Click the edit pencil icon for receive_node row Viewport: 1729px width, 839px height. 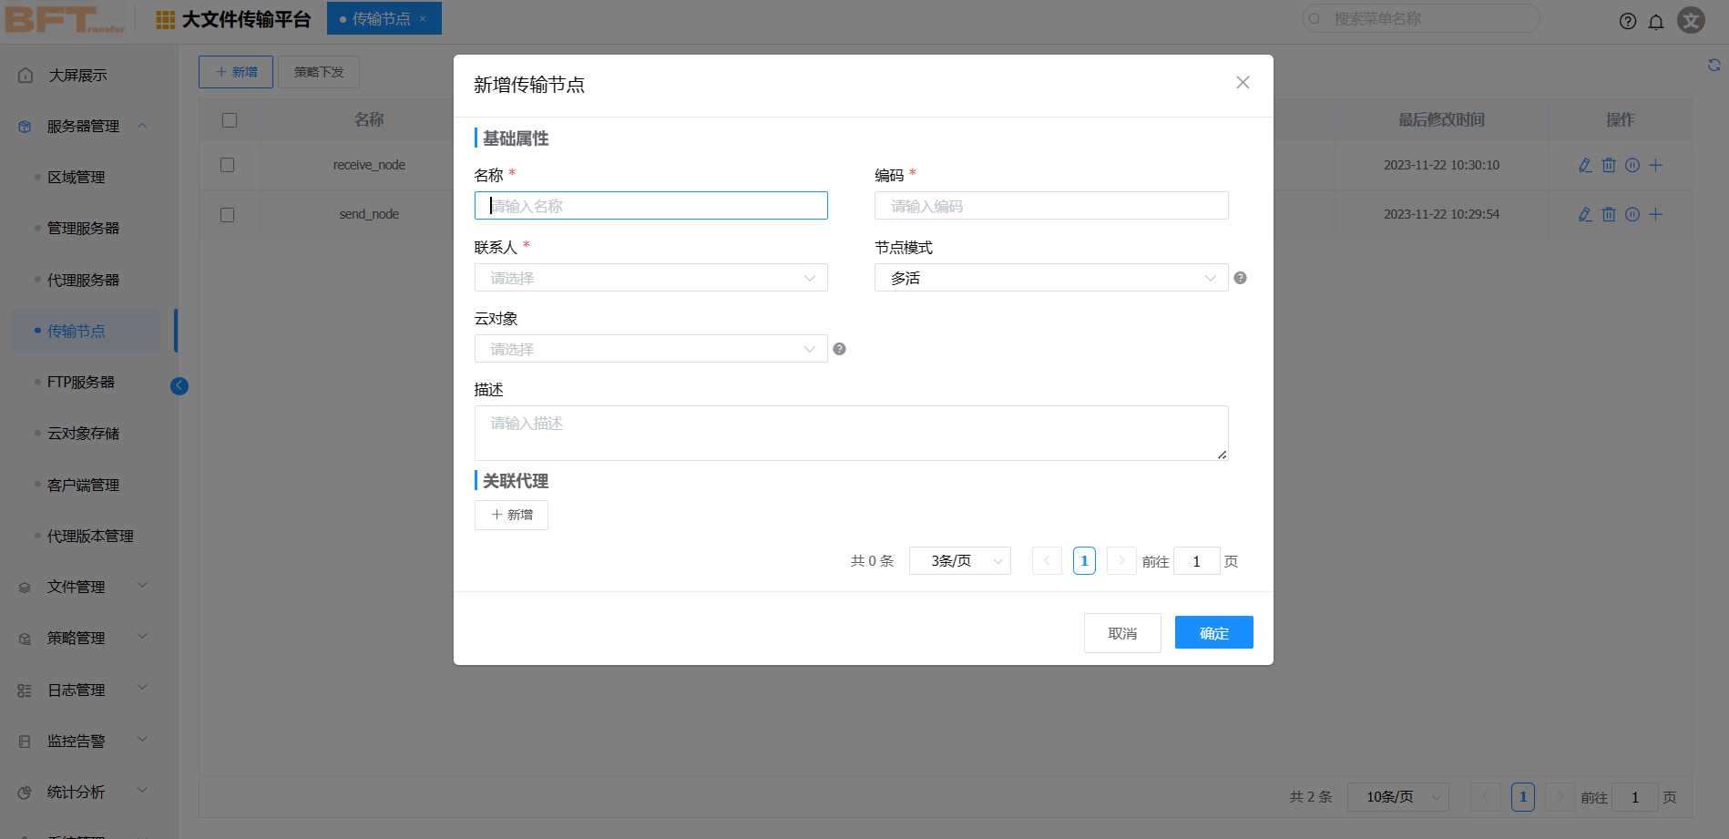tap(1585, 165)
